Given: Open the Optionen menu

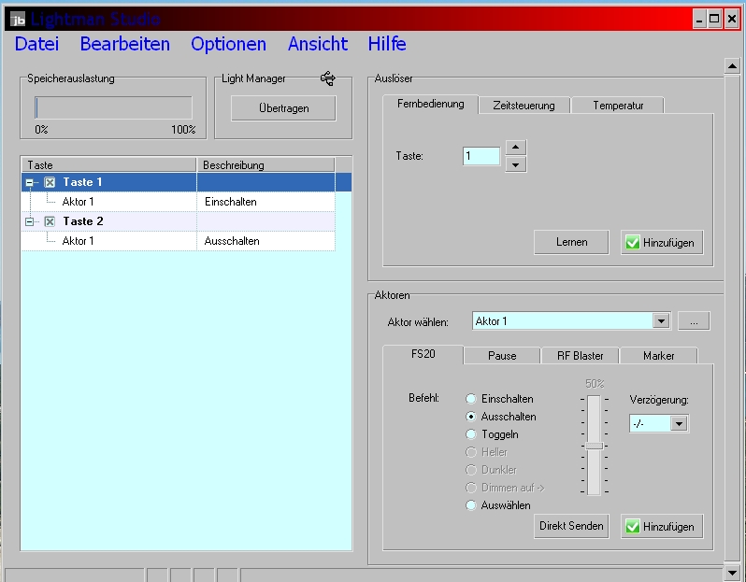Looking at the screenshot, I should [x=228, y=44].
